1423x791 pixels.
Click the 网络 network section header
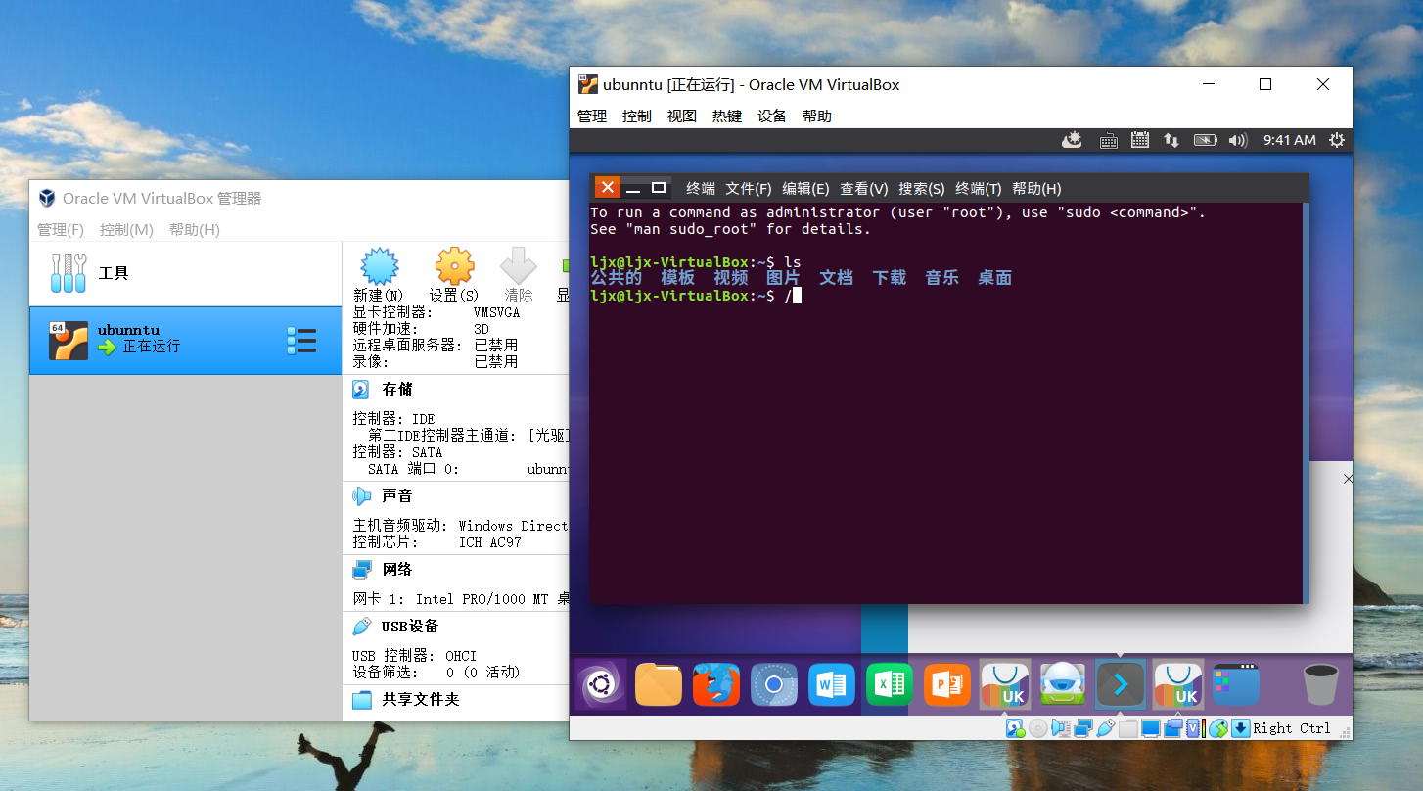click(397, 569)
